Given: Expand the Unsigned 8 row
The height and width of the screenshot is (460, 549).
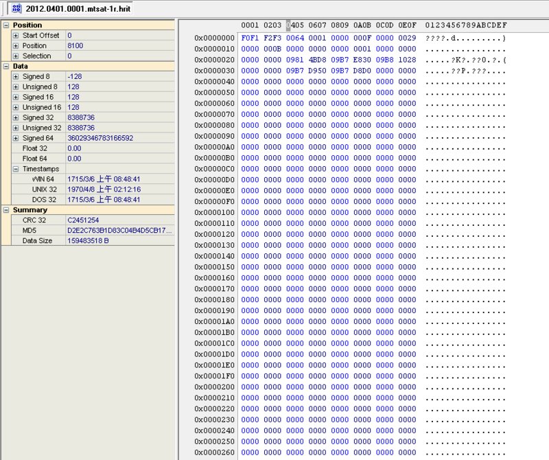Looking at the screenshot, I should pyautogui.click(x=16, y=87).
